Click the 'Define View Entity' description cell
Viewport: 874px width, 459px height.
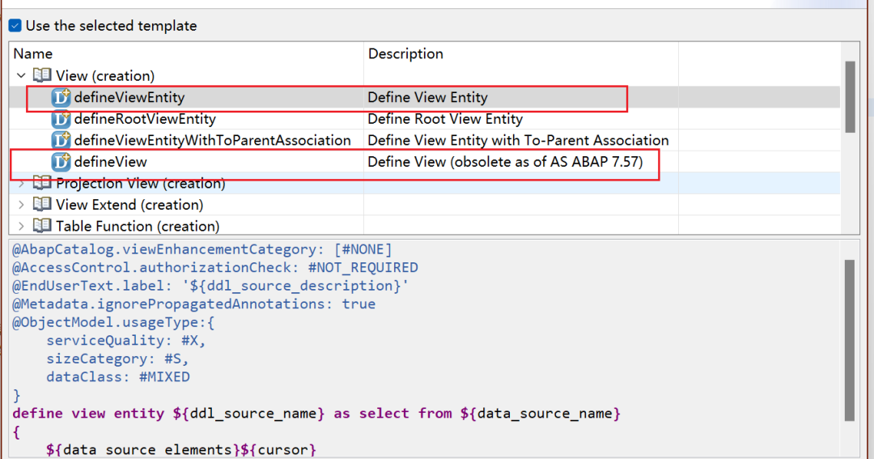[427, 98]
